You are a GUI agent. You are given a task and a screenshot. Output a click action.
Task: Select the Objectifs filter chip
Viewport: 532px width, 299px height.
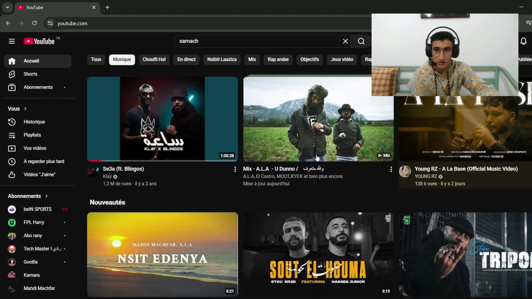[x=310, y=59]
